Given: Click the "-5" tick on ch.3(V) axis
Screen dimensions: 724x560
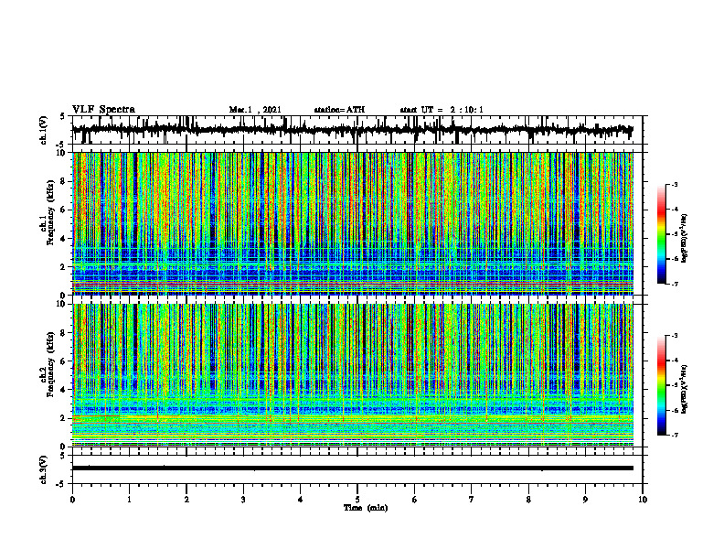Looking at the screenshot, I should pyautogui.click(x=62, y=484).
